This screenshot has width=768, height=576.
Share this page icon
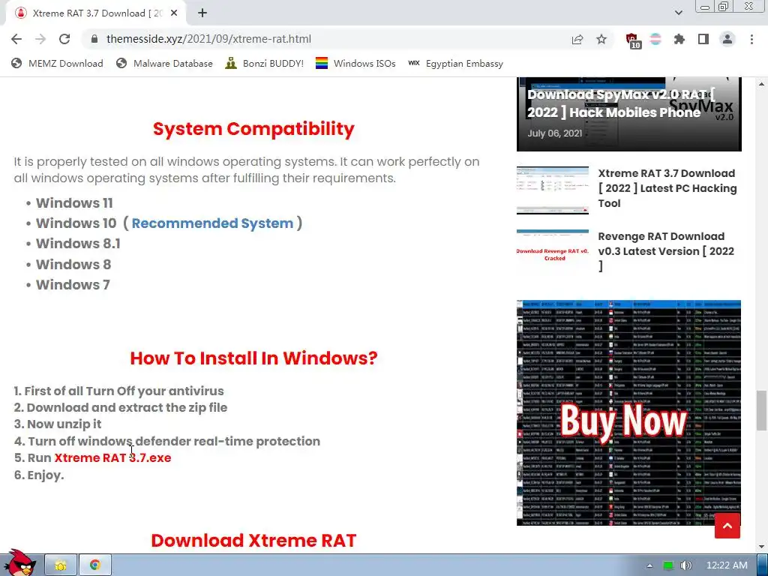577,39
